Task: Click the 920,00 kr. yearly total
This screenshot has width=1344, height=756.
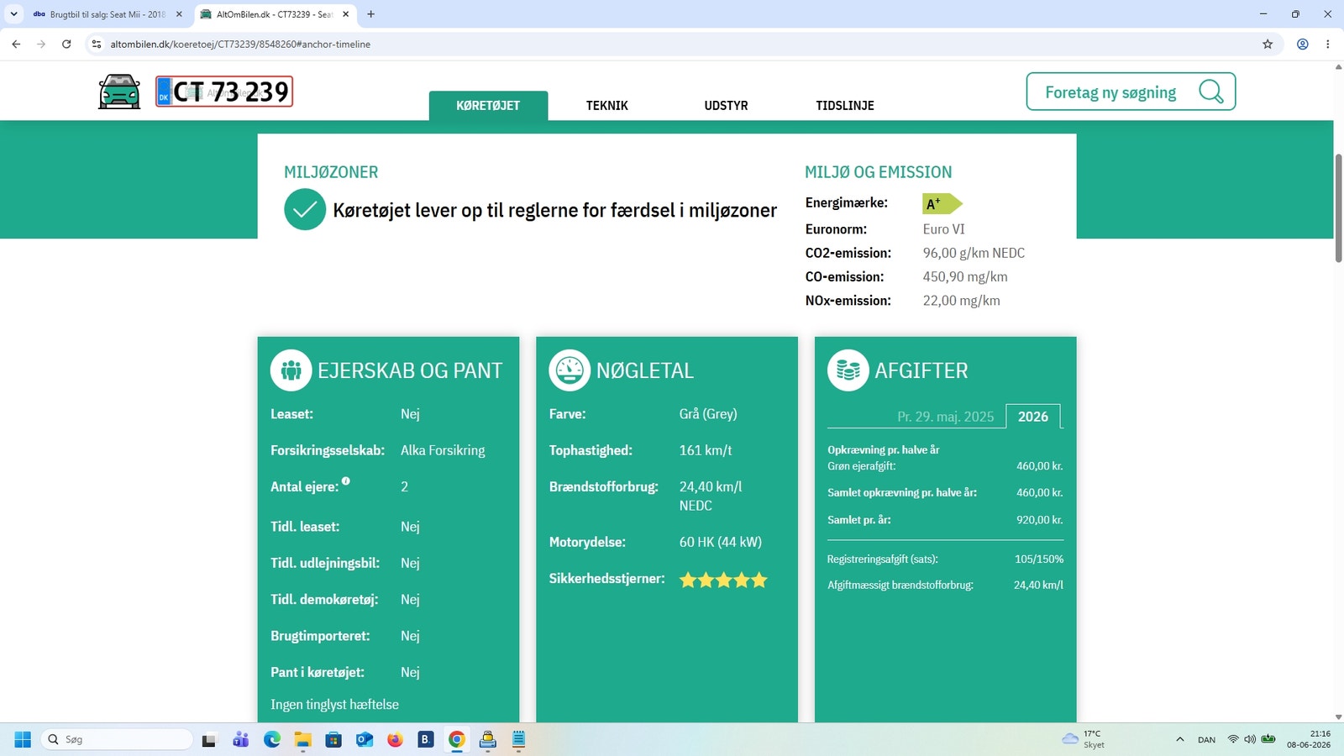Action: pos(1040,520)
